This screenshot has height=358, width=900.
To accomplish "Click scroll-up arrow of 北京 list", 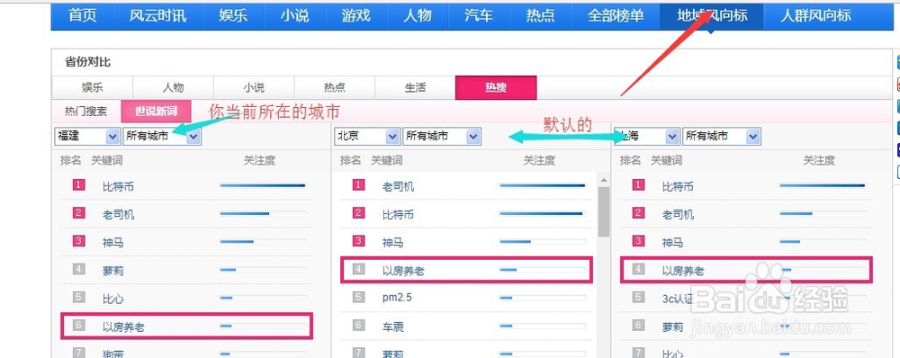I will [x=603, y=180].
